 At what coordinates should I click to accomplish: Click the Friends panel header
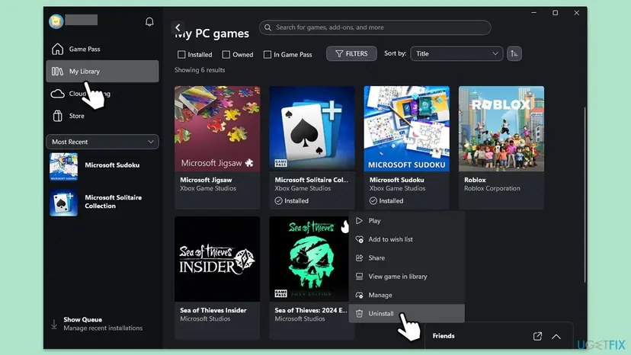(498, 336)
